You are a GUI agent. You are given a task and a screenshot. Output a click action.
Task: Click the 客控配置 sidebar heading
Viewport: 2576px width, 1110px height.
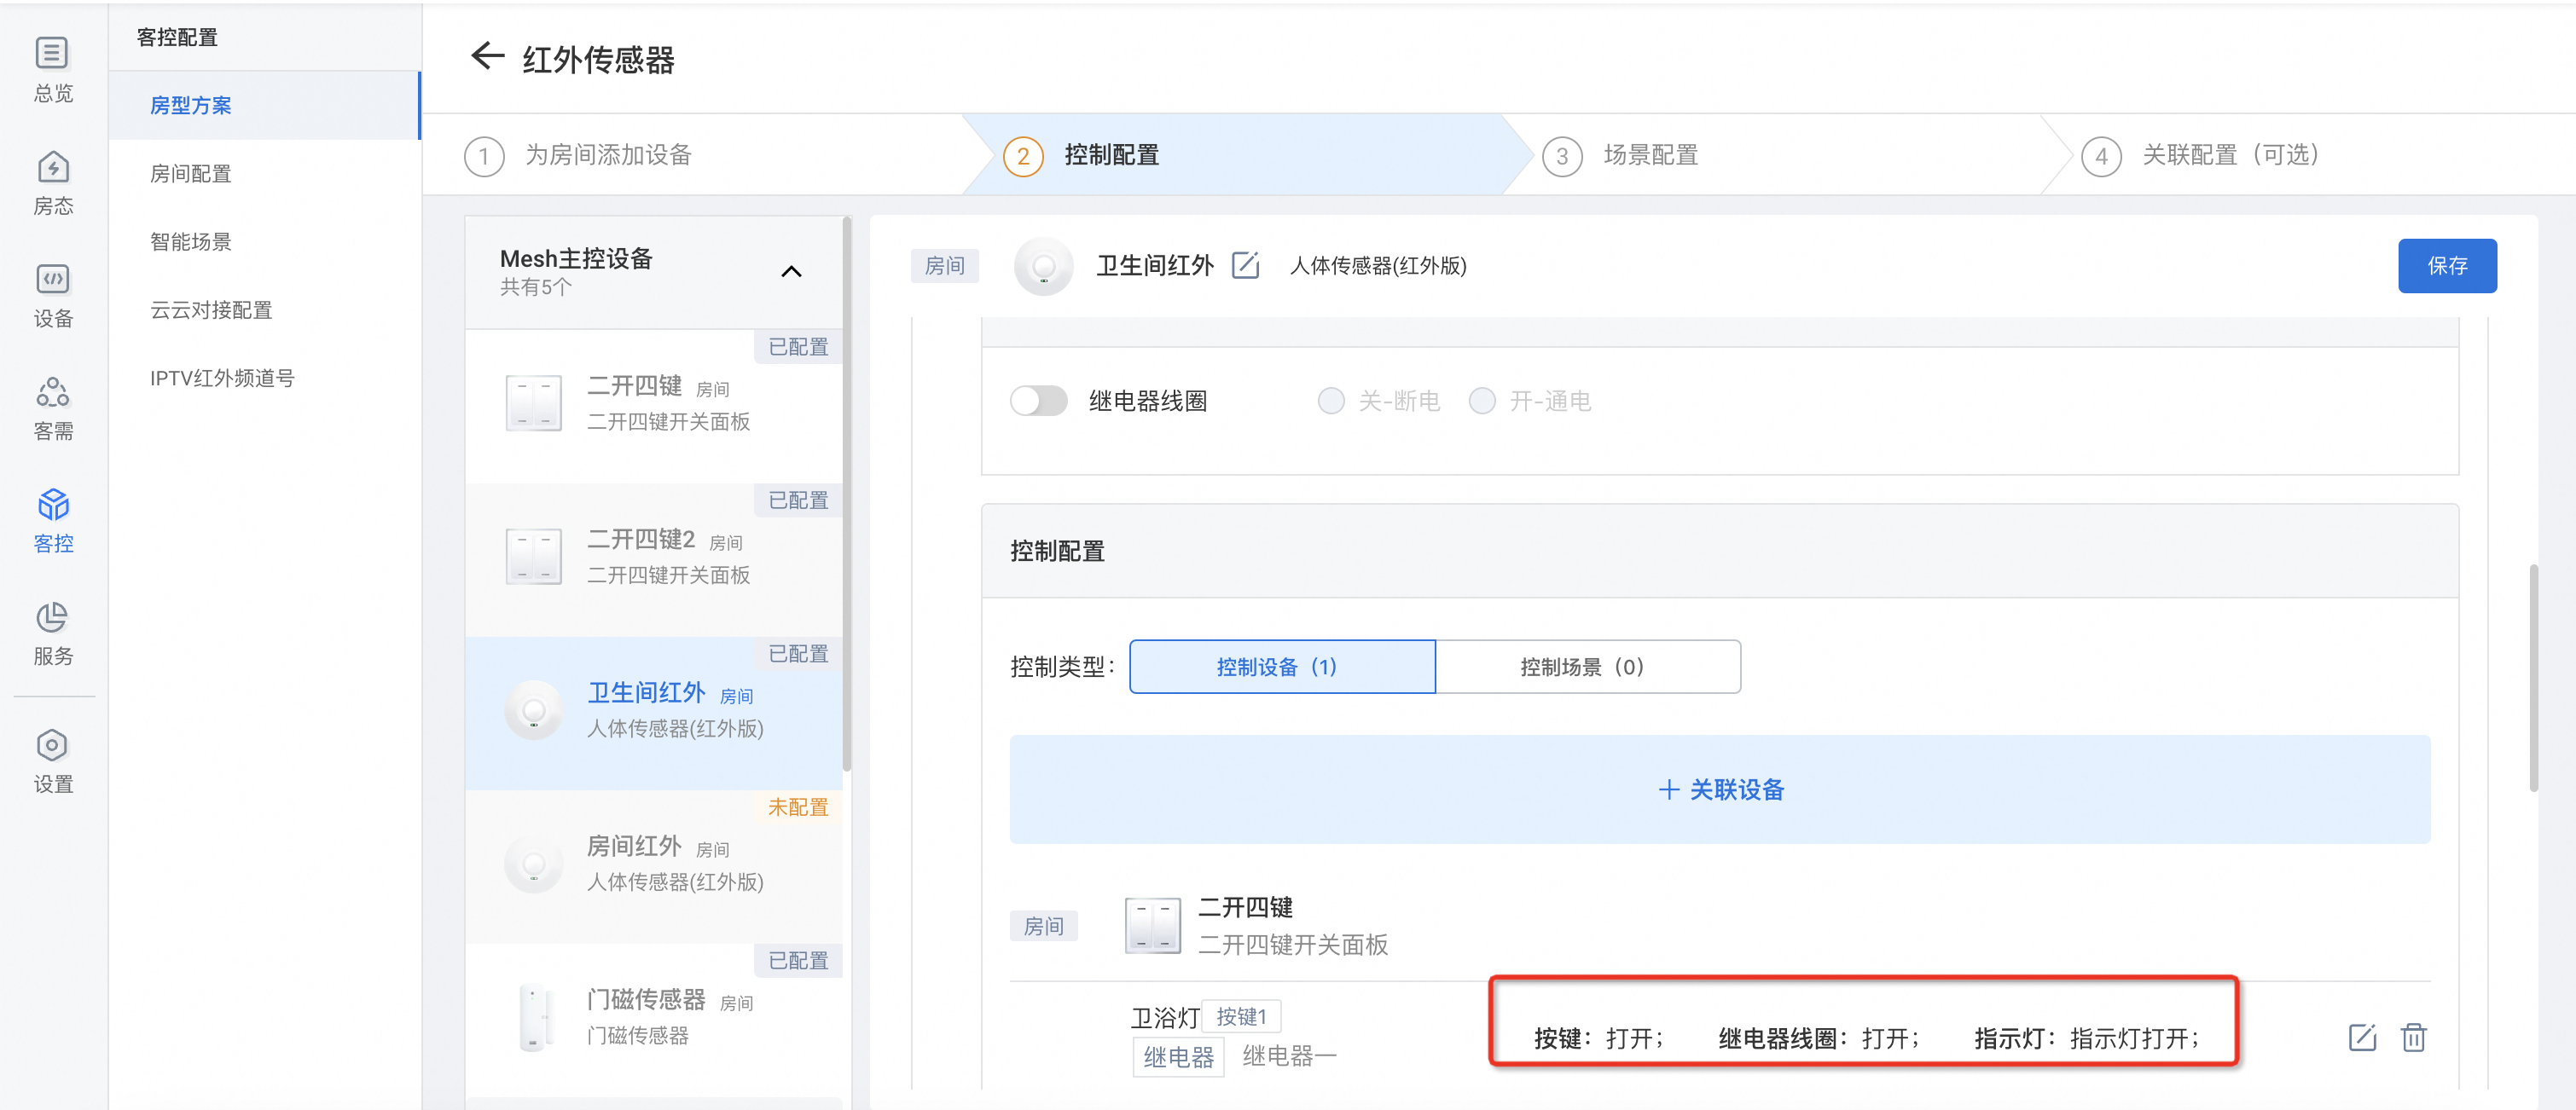click(x=177, y=37)
